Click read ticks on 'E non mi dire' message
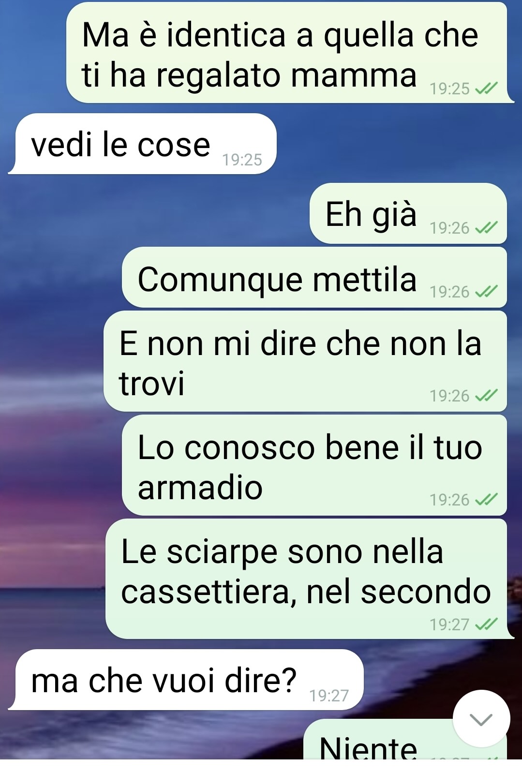Viewport: 522px width, 772px height. click(x=486, y=395)
